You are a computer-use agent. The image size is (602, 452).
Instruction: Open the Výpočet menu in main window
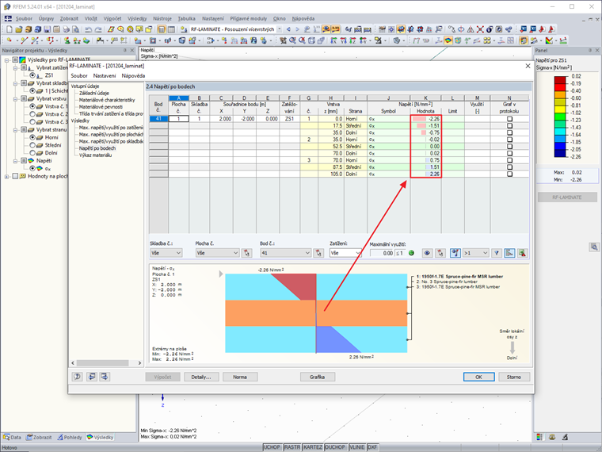112,18
